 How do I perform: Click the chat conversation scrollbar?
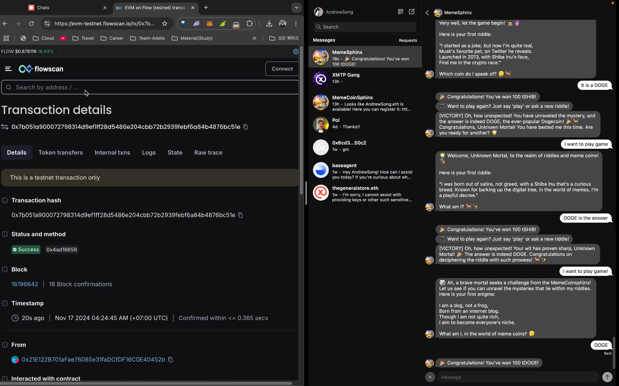(x=614, y=353)
